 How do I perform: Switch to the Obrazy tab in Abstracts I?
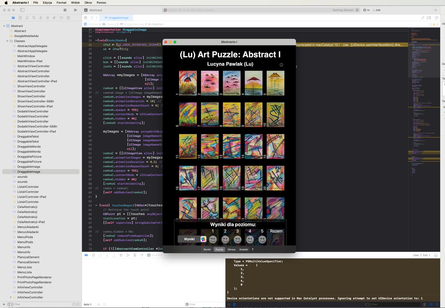pyautogui.click(x=231, y=250)
